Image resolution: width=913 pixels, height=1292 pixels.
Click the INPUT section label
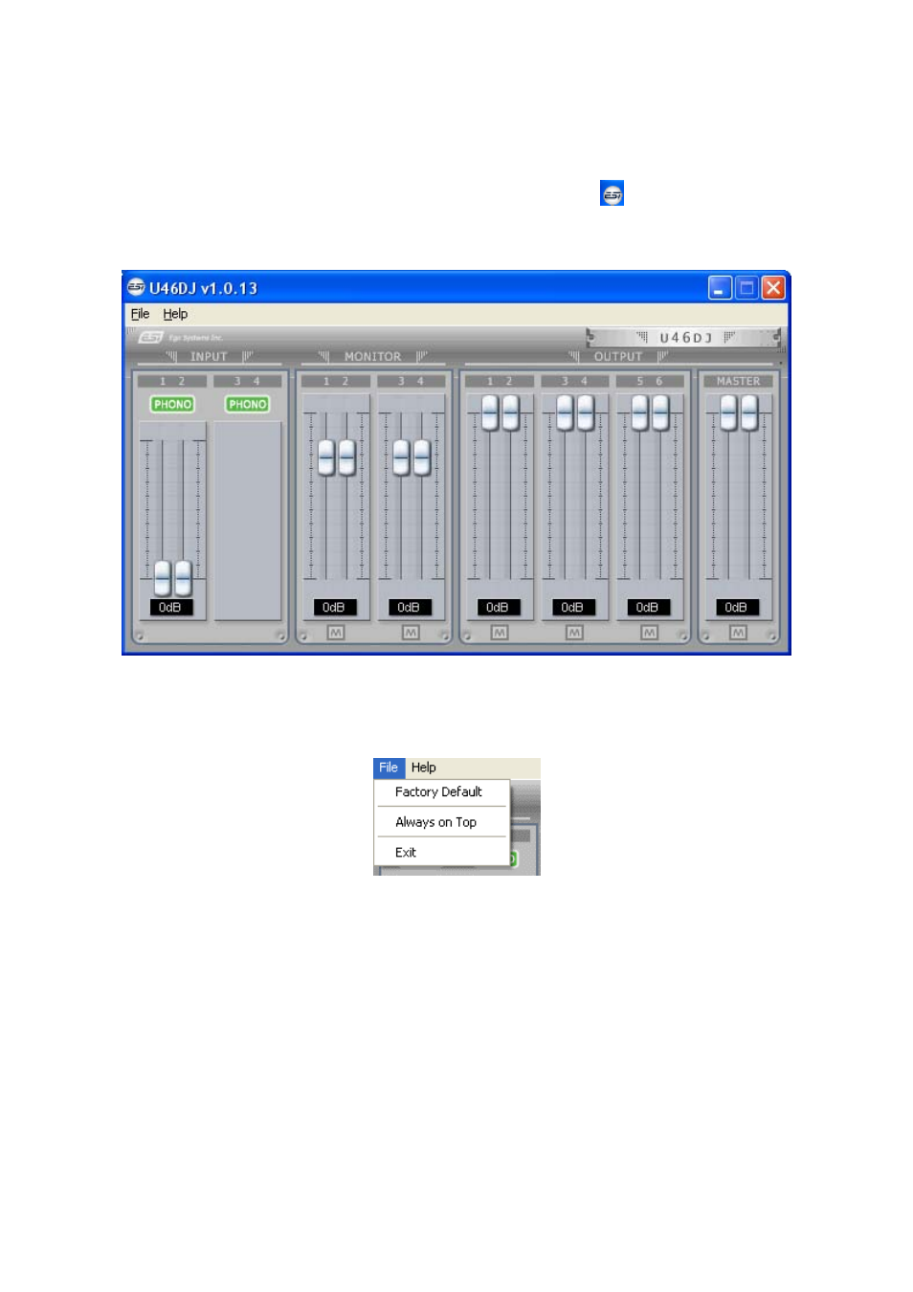tap(209, 356)
